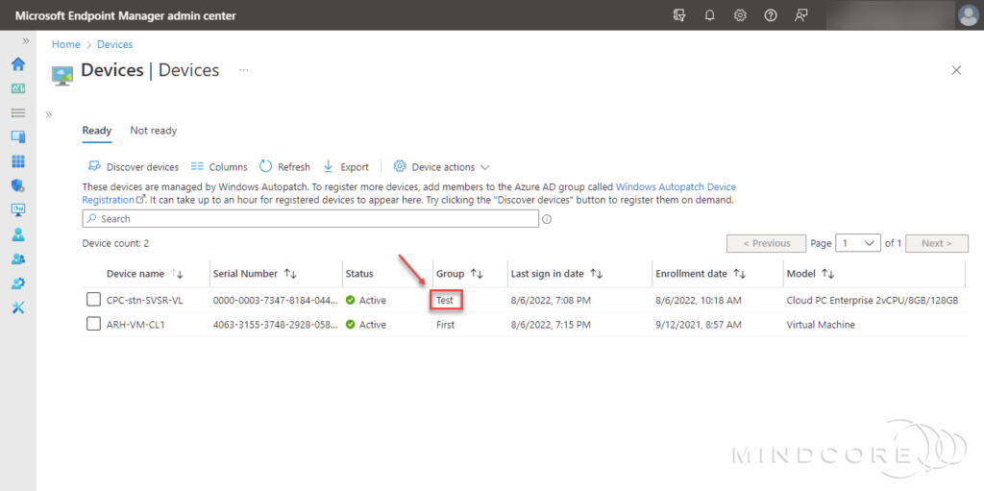Open Endpoint security shield icon
Viewport: 984px width, 491px height.
17,185
